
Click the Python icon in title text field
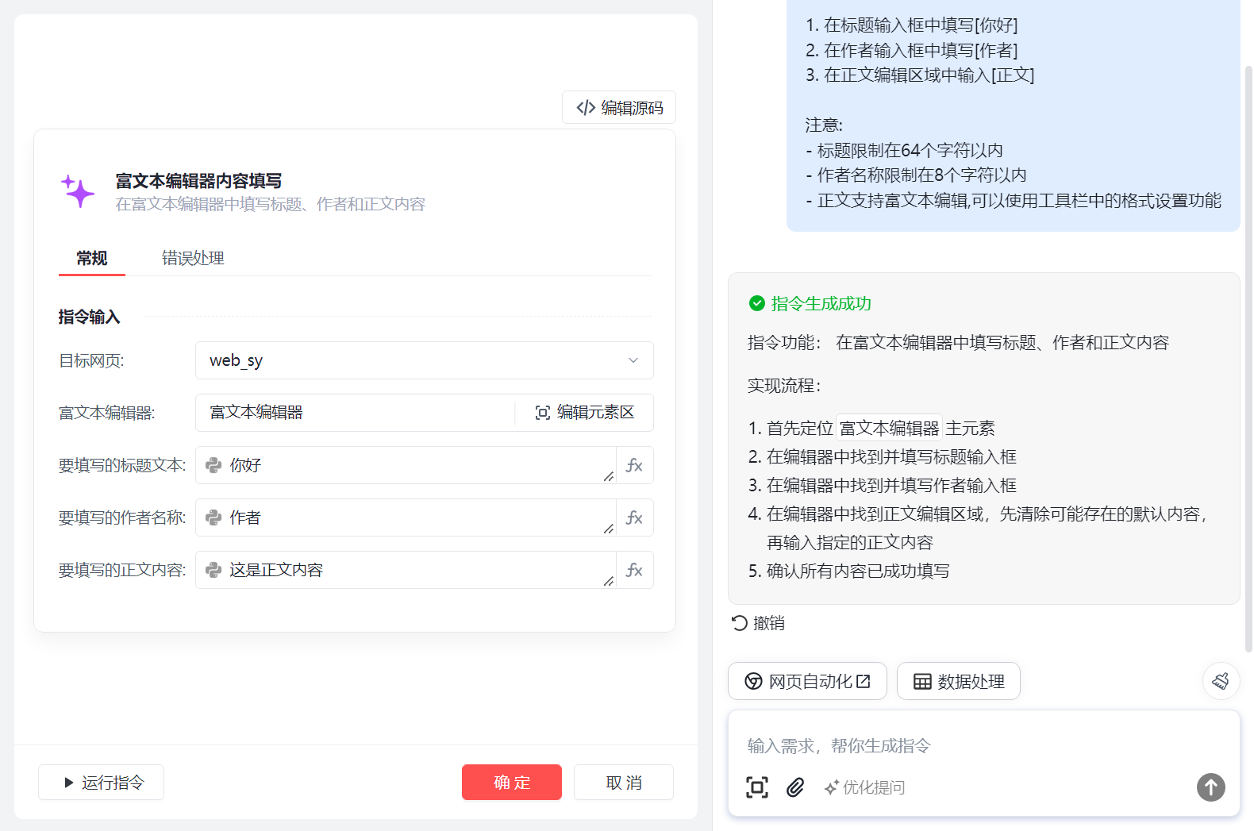point(213,465)
